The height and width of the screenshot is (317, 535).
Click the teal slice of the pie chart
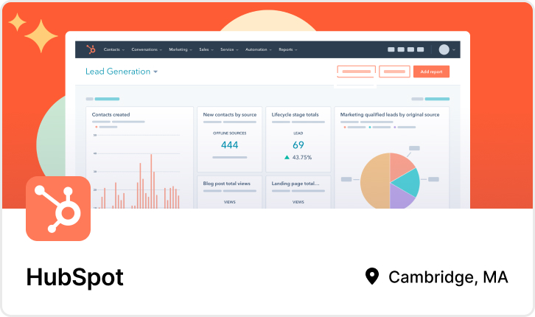click(408, 182)
